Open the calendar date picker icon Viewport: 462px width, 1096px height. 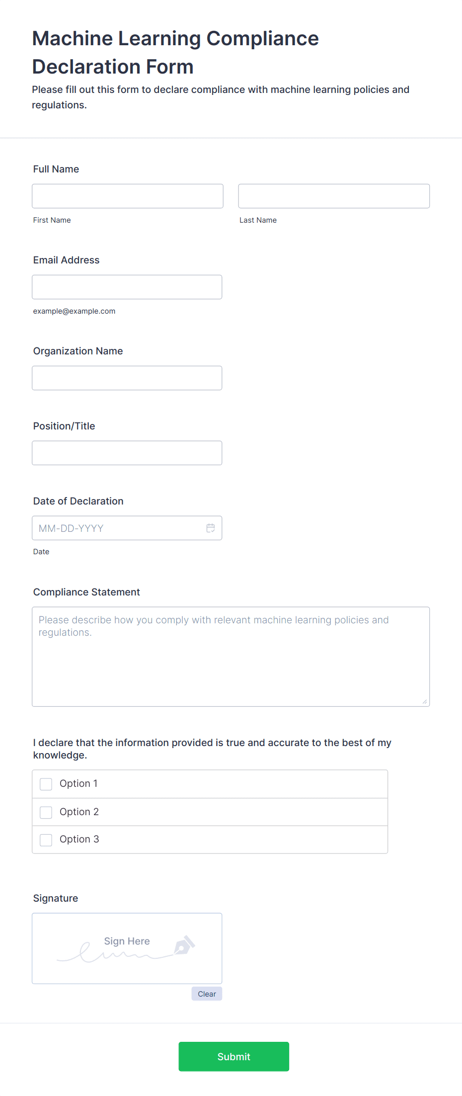pyautogui.click(x=211, y=528)
